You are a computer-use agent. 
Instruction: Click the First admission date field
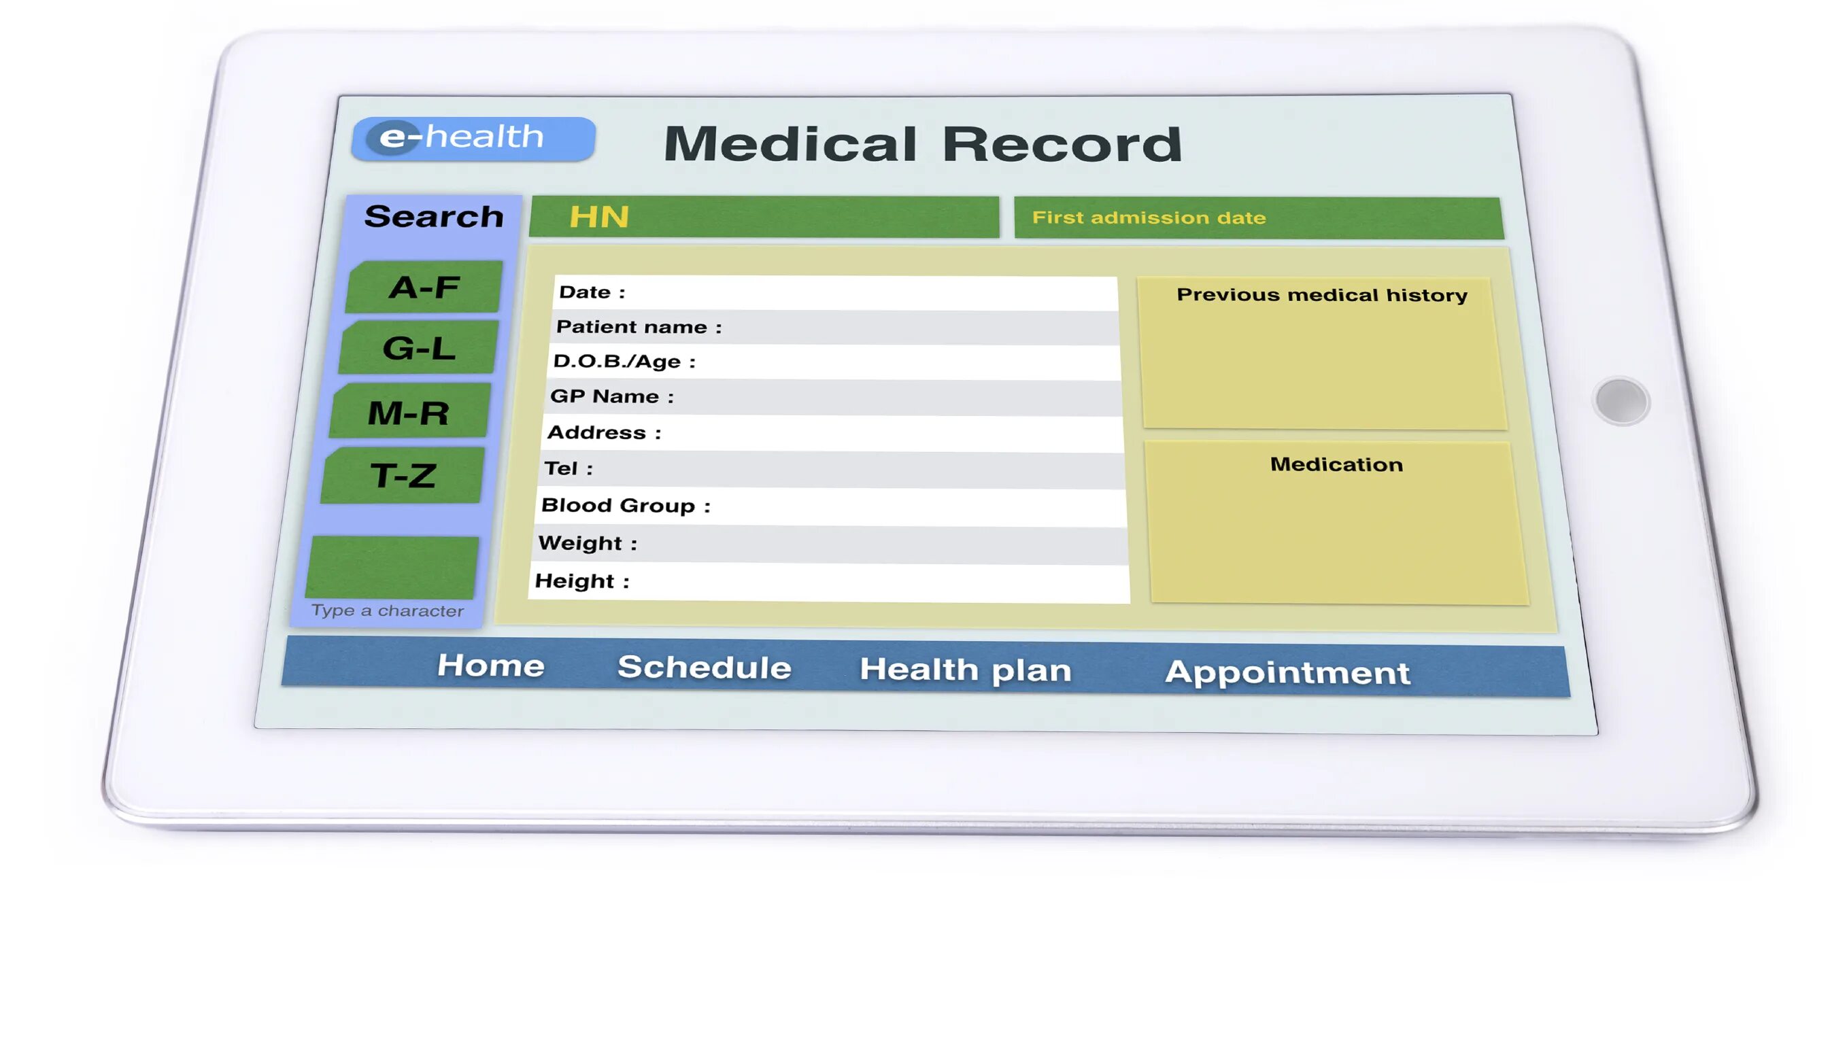point(1258,218)
